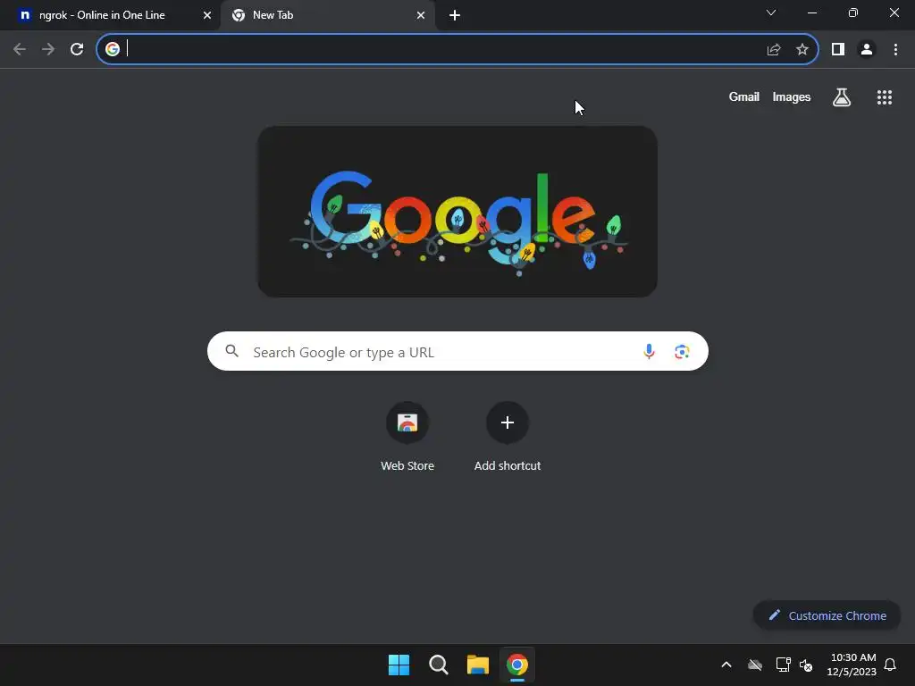Image resolution: width=915 pixels, height=686 pixels.
Task: Focus the Search Google or type a URL box
Action: [457, 351]
